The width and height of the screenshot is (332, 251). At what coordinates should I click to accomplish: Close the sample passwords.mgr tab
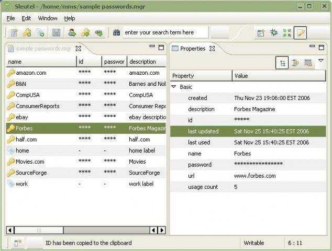coord(79,49)
